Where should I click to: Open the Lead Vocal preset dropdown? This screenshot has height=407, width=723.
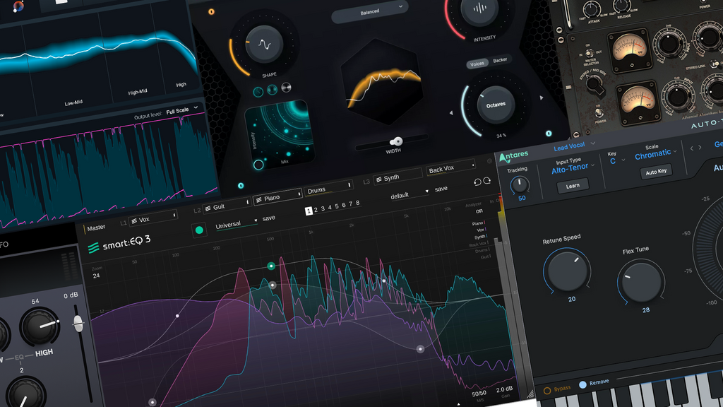pos(574,145)
